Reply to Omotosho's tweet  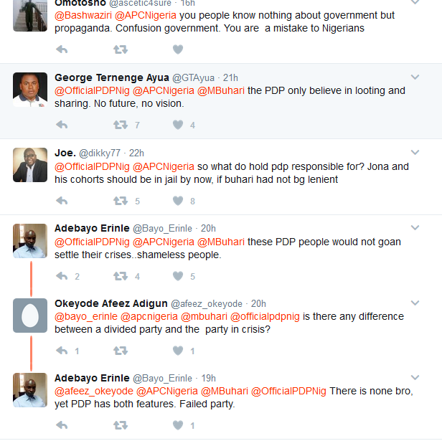62,49
